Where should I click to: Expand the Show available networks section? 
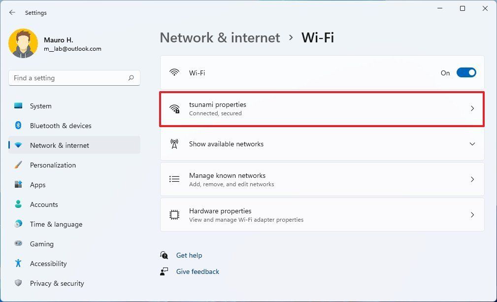[x=472, y=144]
